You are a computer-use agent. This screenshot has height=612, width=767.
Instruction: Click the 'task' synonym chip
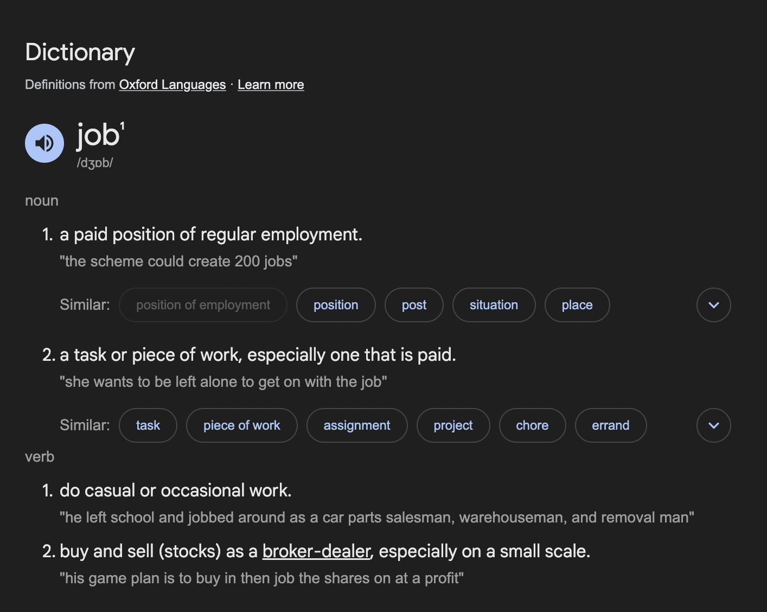tap(148, 425)
